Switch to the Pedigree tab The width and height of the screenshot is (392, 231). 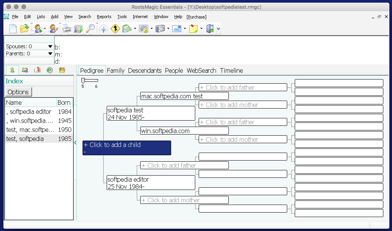[x=92, y=71]
